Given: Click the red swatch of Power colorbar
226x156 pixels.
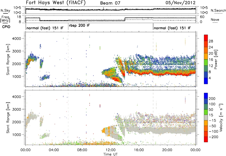Looking at the screenshot, I should tap(206, 38).
